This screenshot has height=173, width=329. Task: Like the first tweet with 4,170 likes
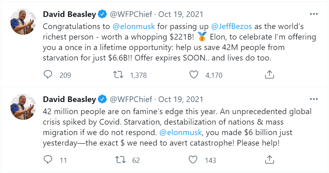pyautogui.click(x=194, y=75)
